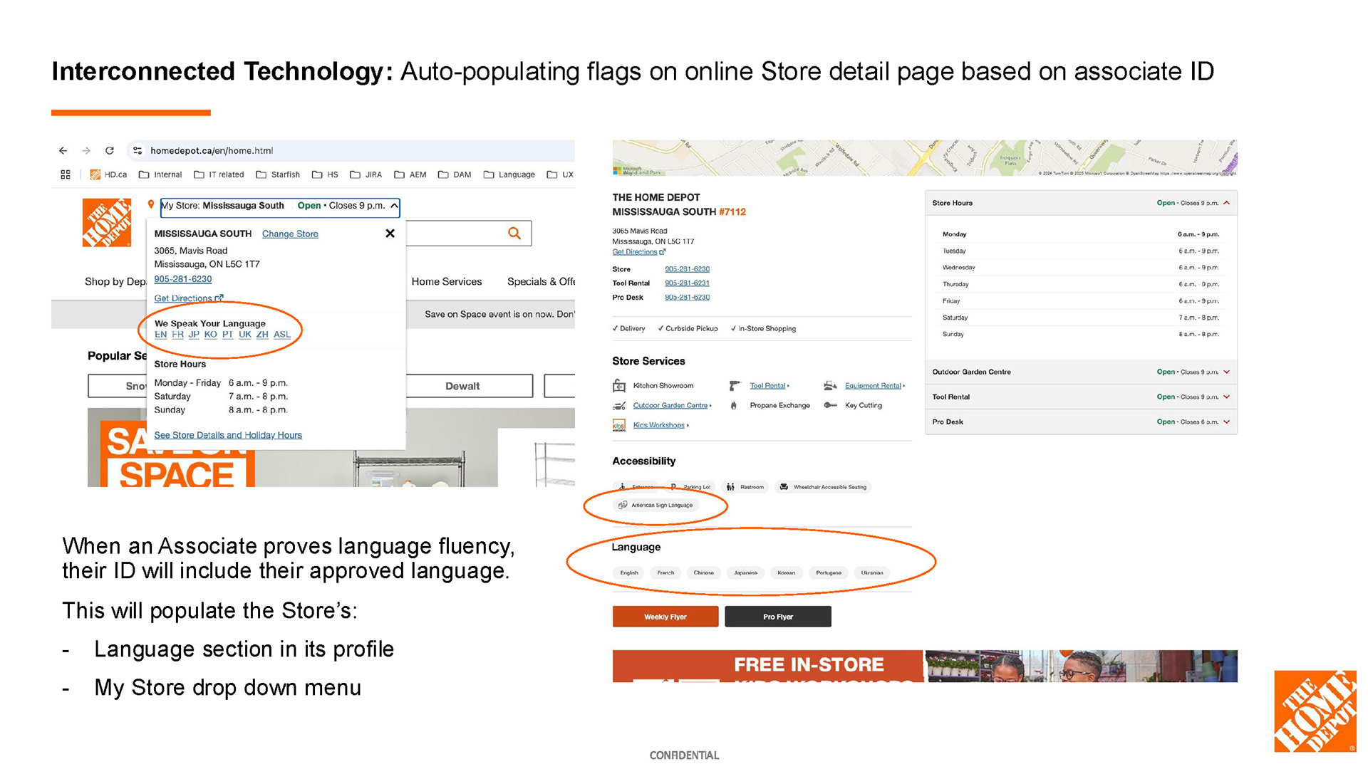Open the Tool Rental service link
The image size is (1368, 769).
point(769,386)
